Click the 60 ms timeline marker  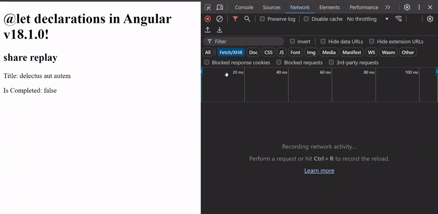(x=326, y=72)
